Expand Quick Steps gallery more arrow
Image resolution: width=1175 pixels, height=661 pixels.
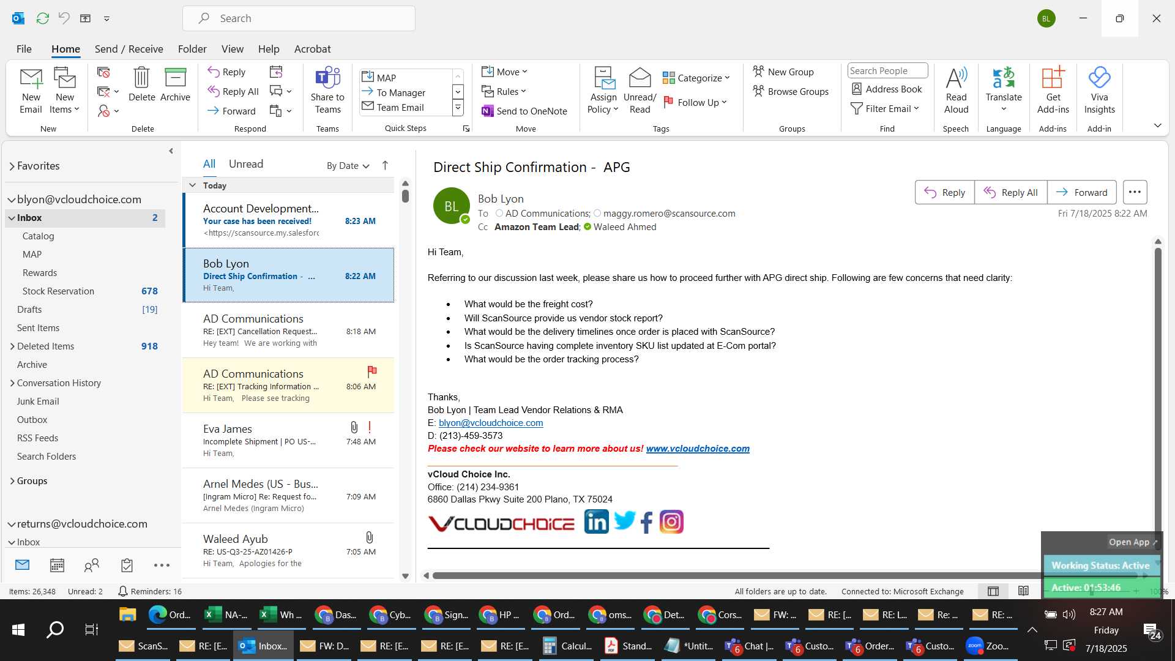click(x=458, y=108)
